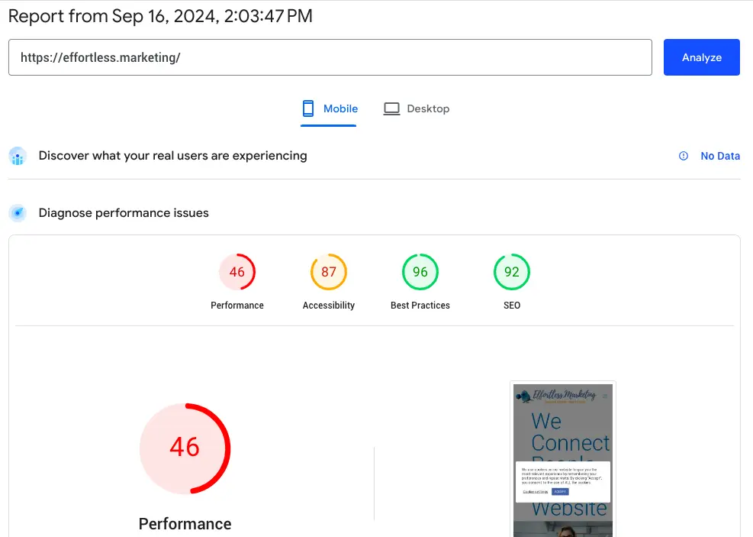Click the monitor icon in the Desktop tab
Screen dimensions: 753x537
391,108
